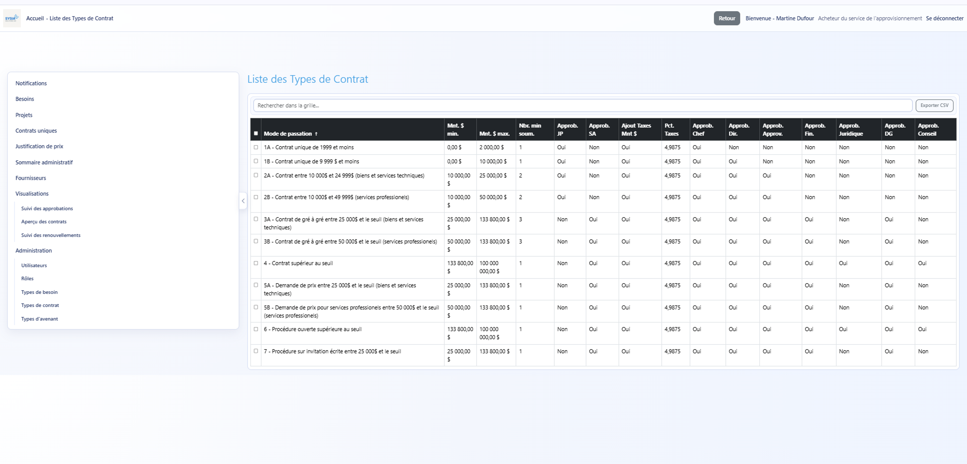Expand the Administration section

click(33, 251)
